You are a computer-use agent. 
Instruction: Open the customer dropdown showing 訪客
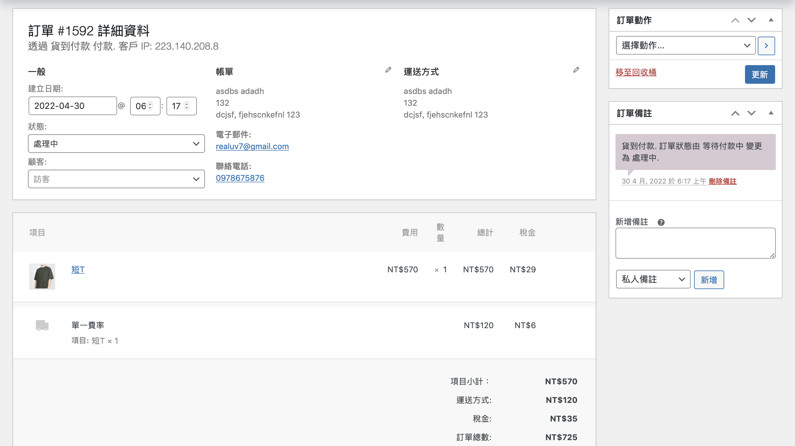point(116,179)
